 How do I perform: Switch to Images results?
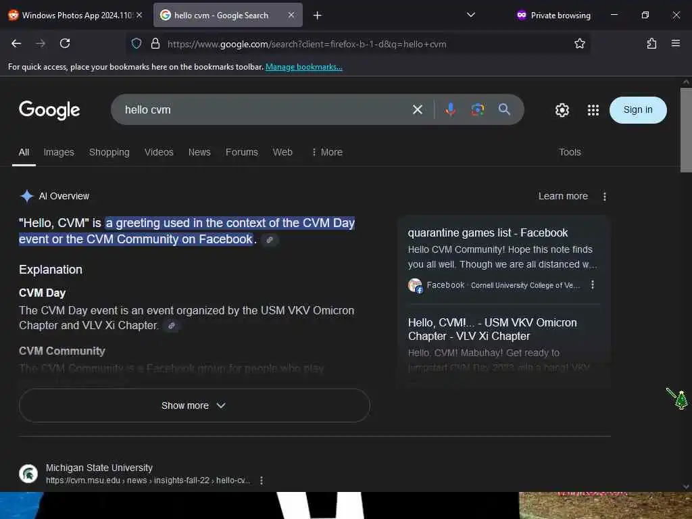click(x=59, y=152)
